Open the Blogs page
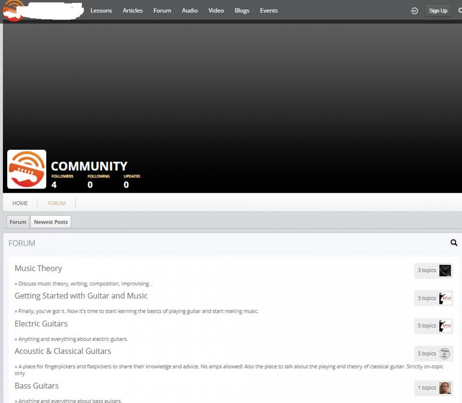The width and height of the screenshot is (462, 403). pyautogui.click(x=242, y=10)
